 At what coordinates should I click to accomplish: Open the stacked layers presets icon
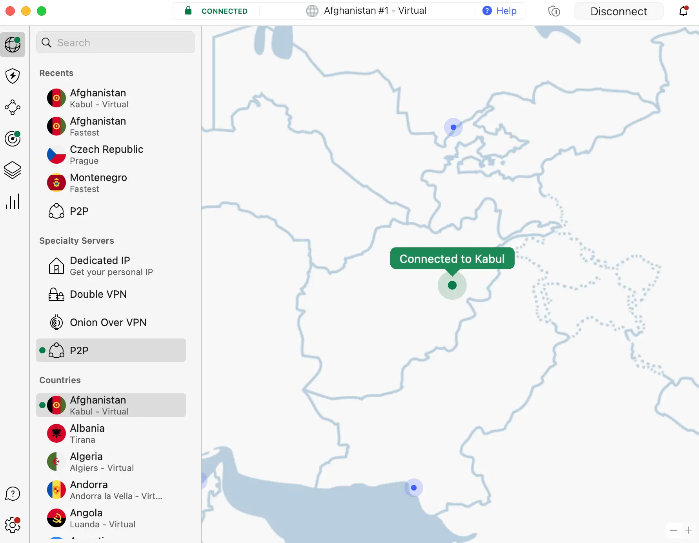(13, 170)
